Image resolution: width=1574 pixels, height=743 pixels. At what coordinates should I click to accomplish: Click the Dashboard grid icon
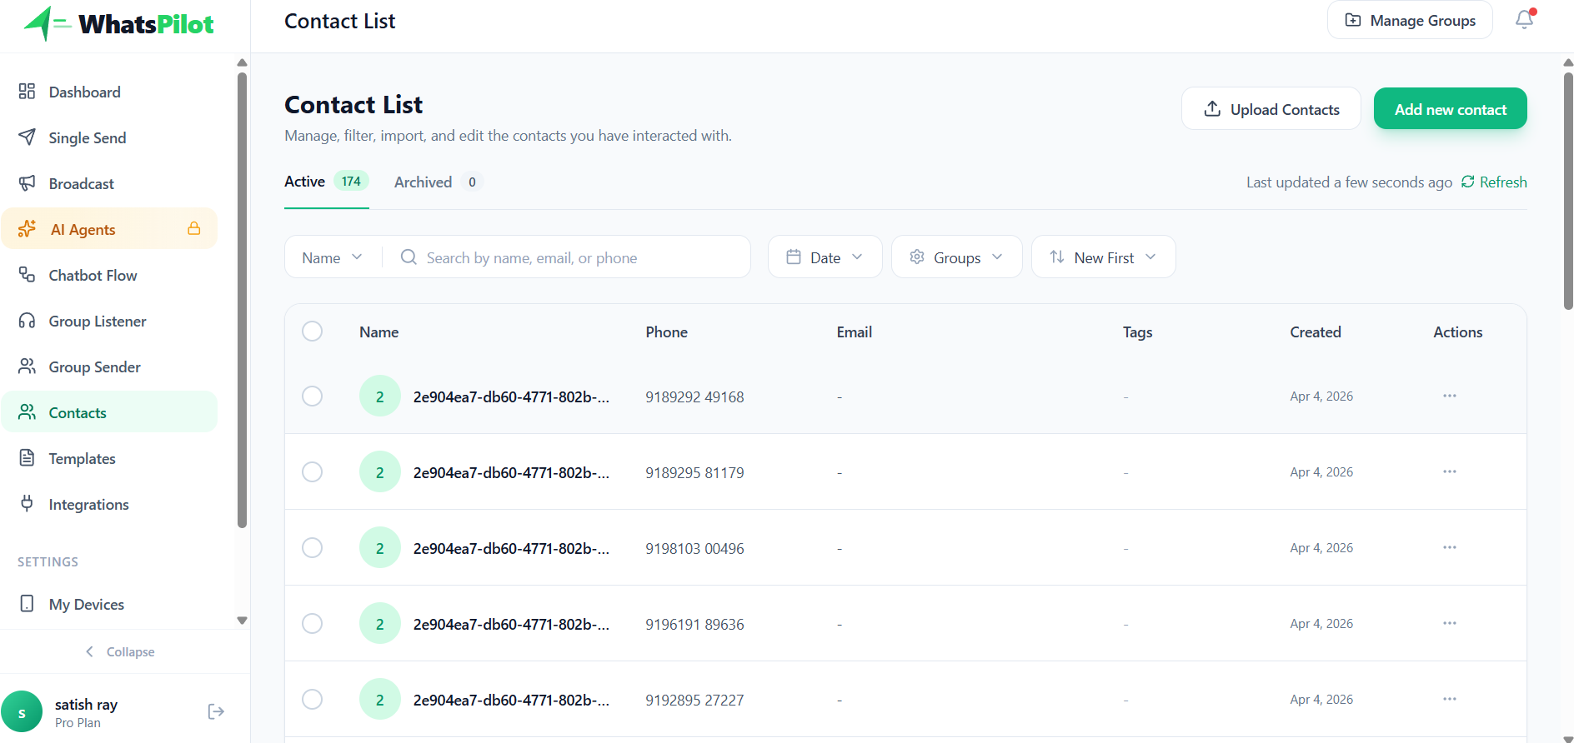tap(27, 91)
